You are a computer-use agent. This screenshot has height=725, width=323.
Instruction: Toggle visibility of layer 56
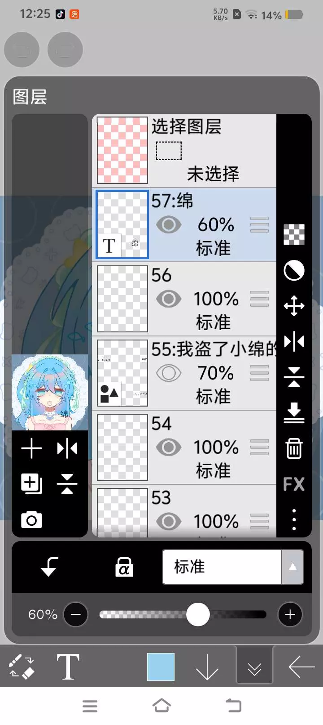pyautogui.click(x=169, y=299)
